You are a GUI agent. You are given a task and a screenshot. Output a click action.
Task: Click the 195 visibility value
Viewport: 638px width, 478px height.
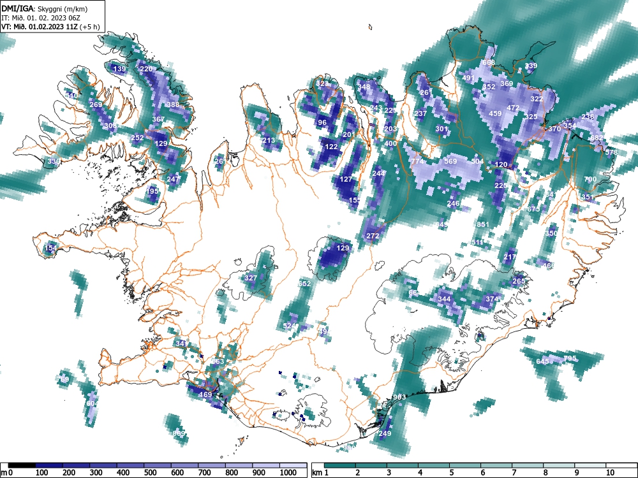[x=152, y=191]
